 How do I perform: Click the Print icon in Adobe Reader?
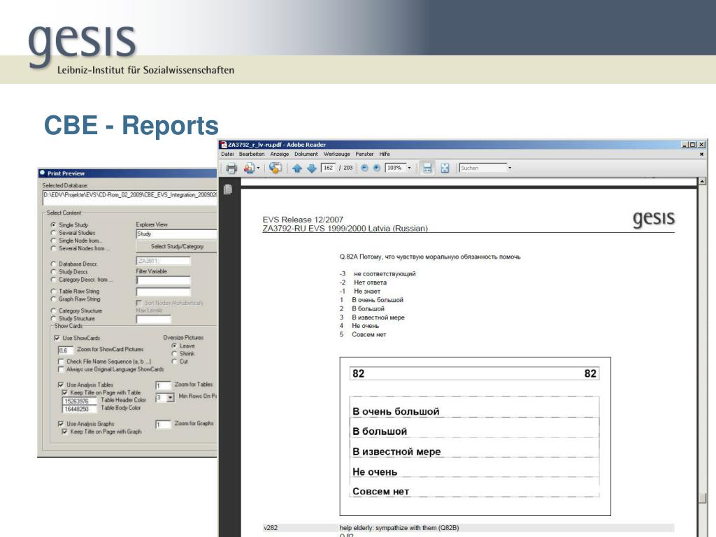[x=230, y=168]
